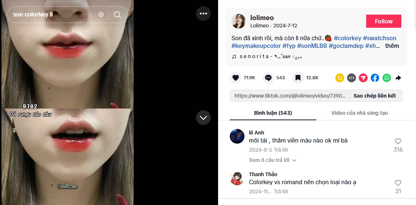Like the video with heart icon

235,78
